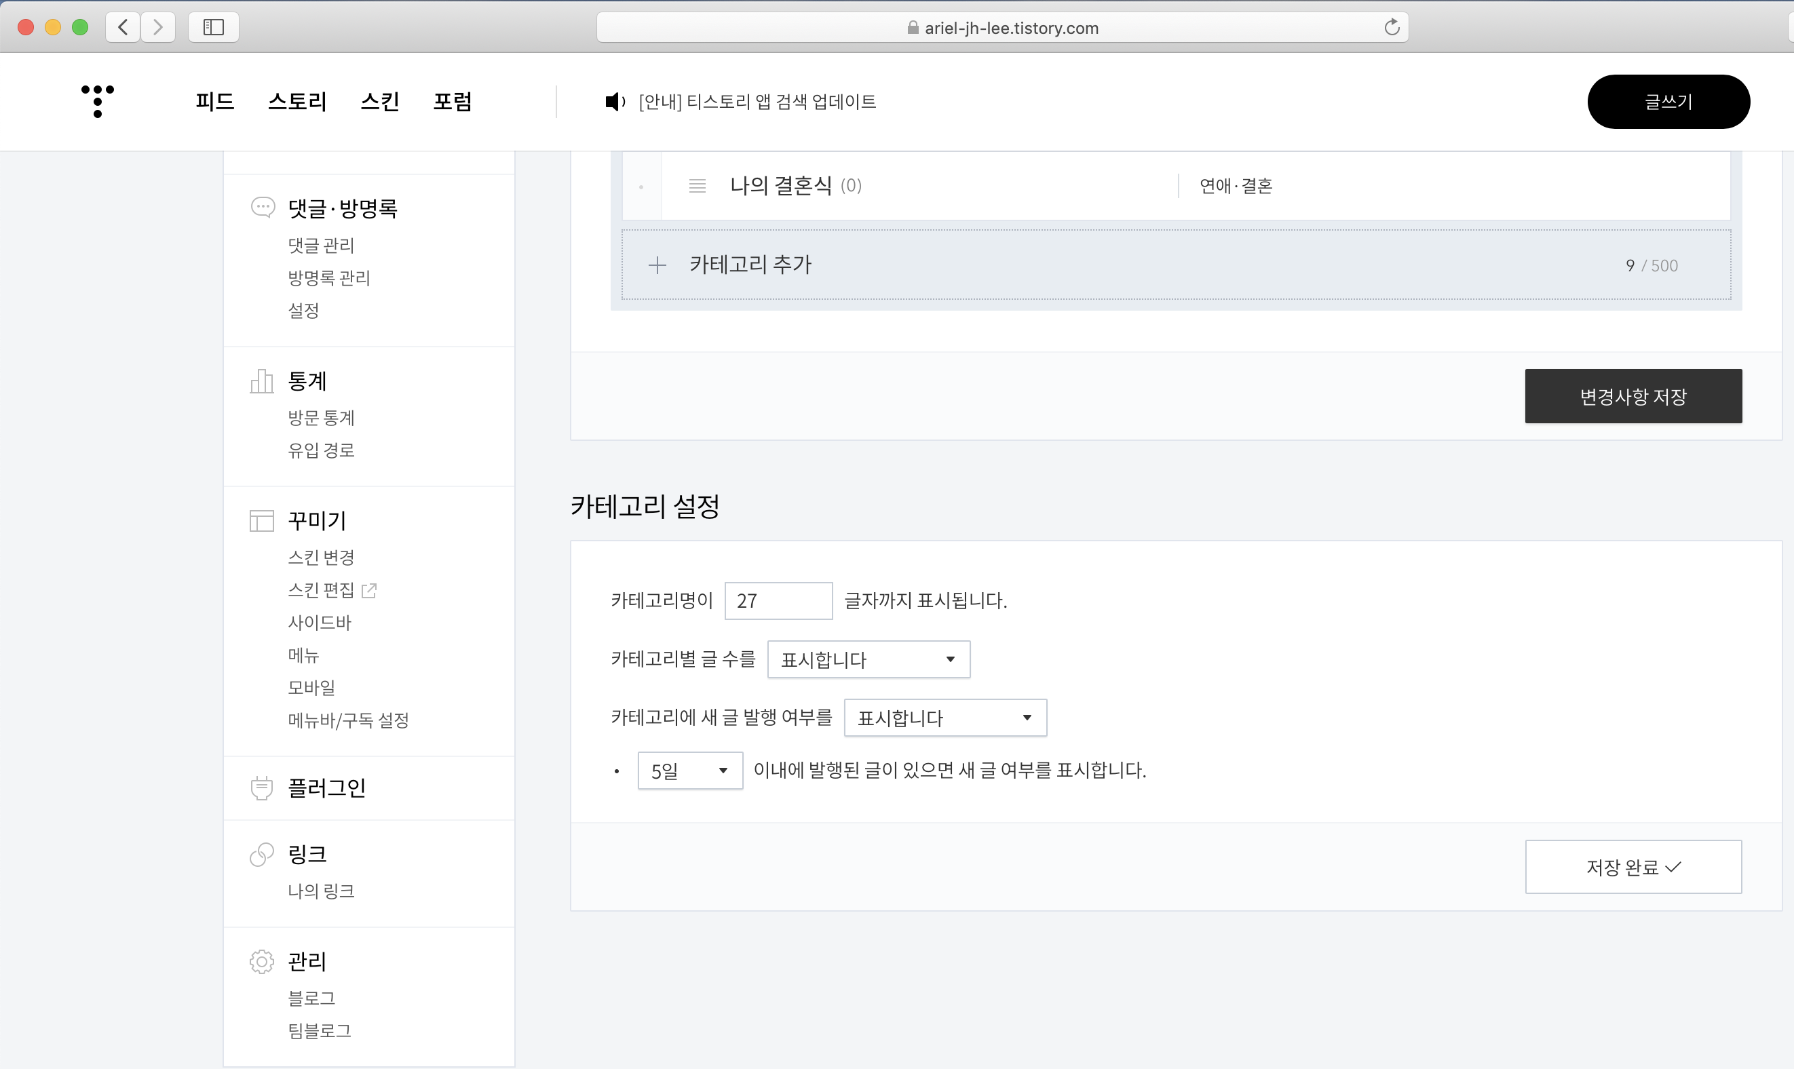Click the 통계 bar chart icon
1794x1069 pixels.
tap(263, 381)
